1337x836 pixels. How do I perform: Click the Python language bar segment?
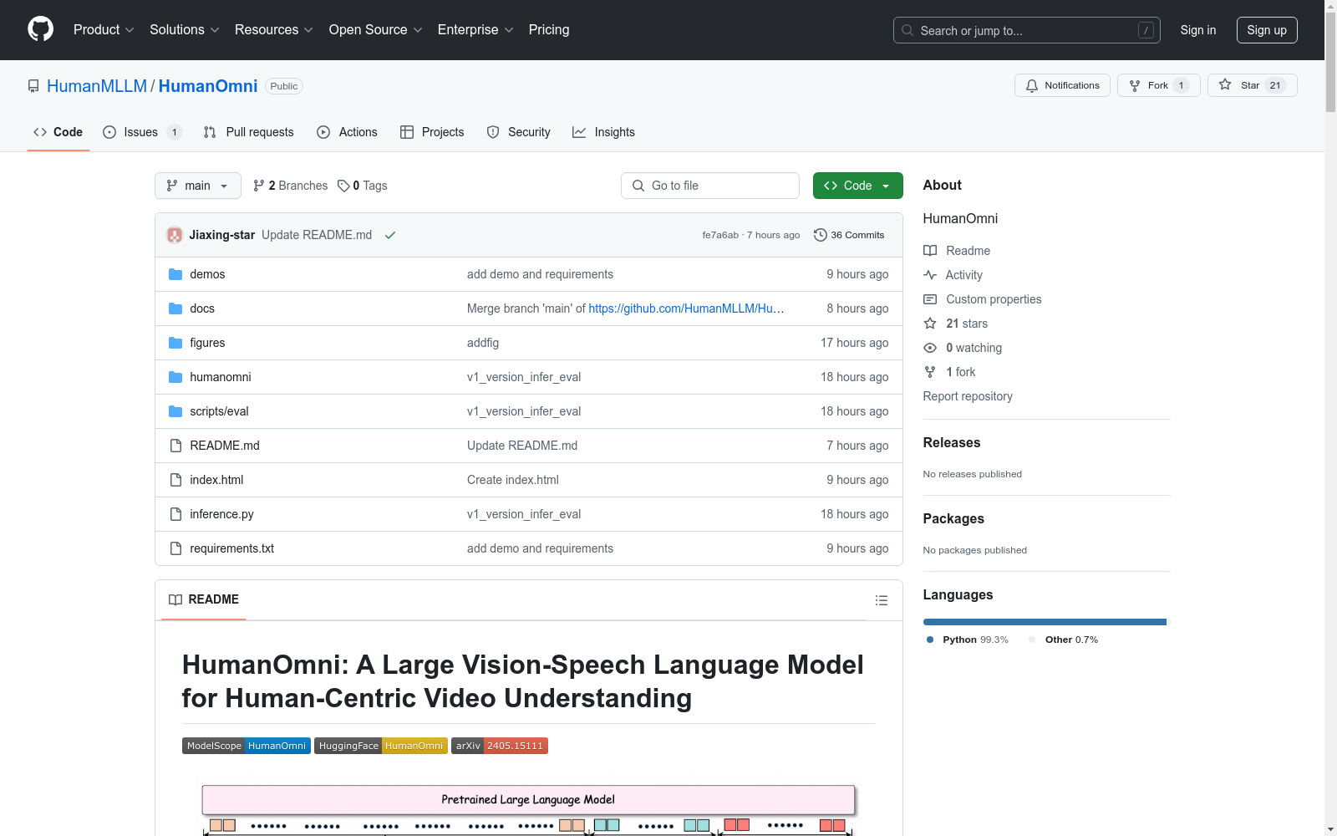(1044, 622)
